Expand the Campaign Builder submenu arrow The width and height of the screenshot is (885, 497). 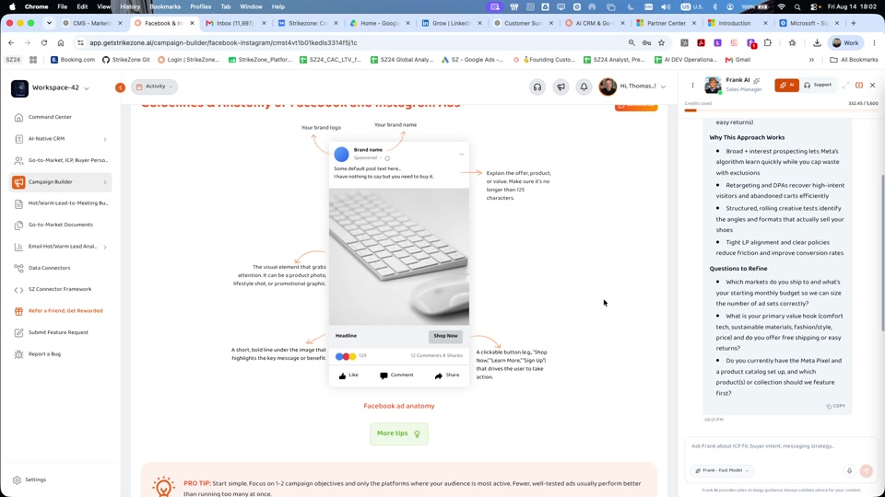[x=105, y=182]
